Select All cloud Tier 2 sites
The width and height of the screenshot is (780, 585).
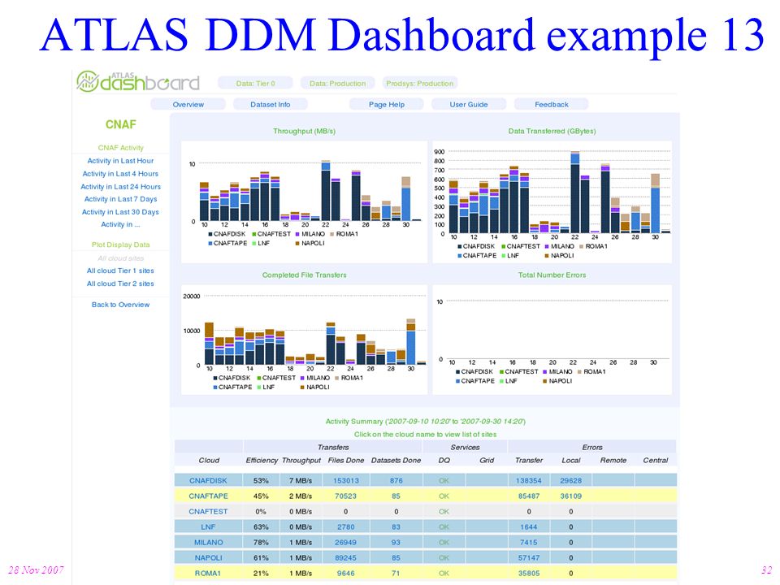(x=120, y=284)
